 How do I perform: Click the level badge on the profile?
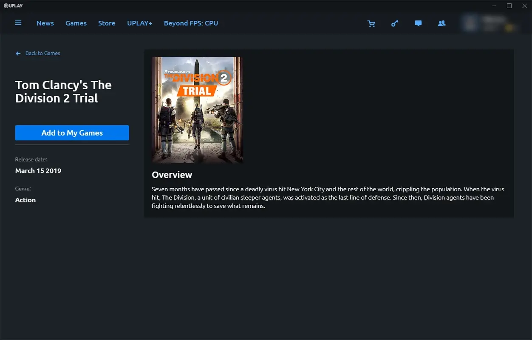(x=508, y=28)
